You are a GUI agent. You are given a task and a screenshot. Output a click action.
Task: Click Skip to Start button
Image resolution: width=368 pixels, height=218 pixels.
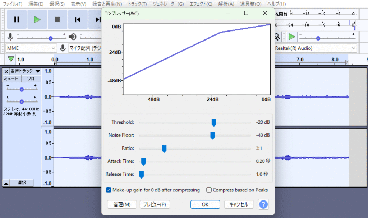77,20
